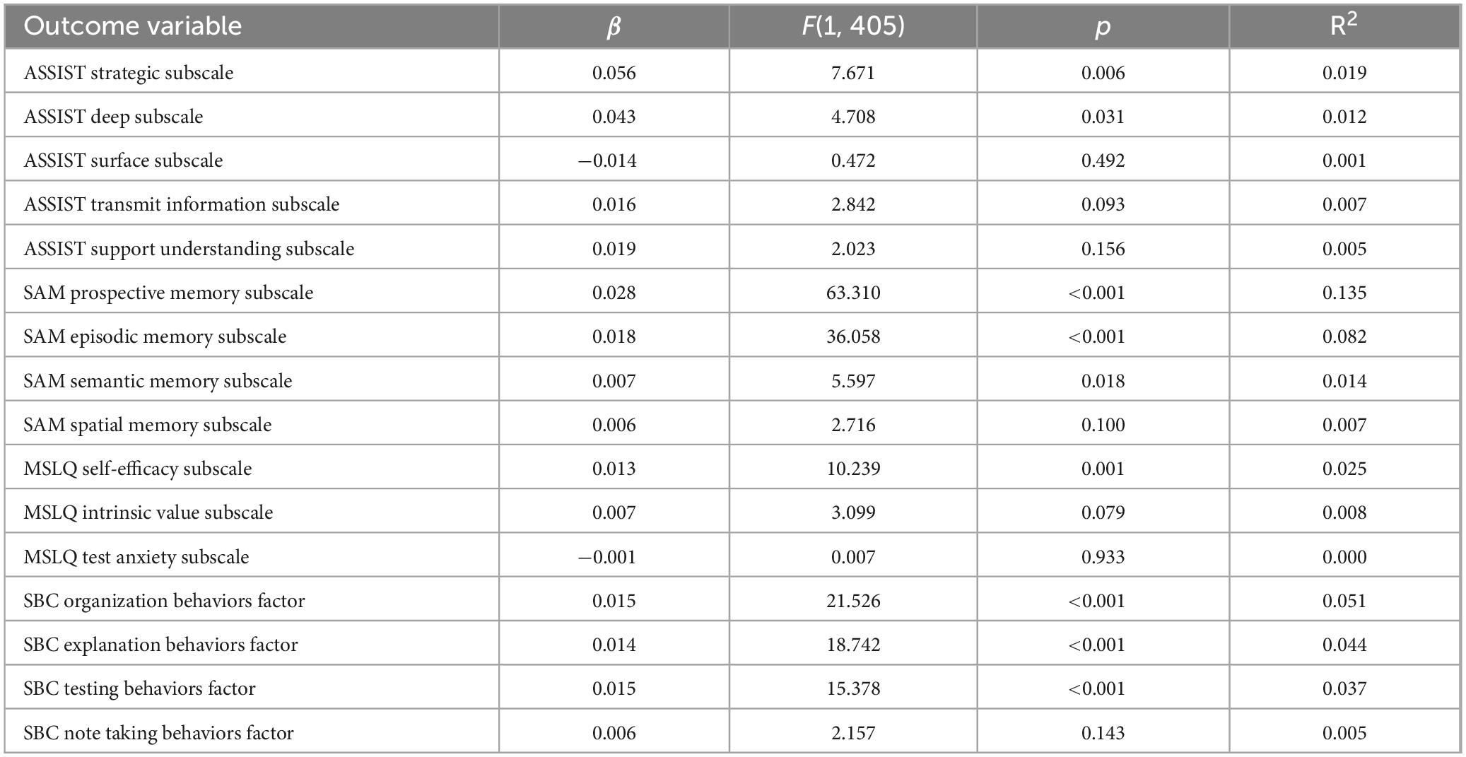Click the MSLQ self-efficacy subscale label
This screenshot has width=1466, height=757.
pyautogui.click(x=137, y=469)
